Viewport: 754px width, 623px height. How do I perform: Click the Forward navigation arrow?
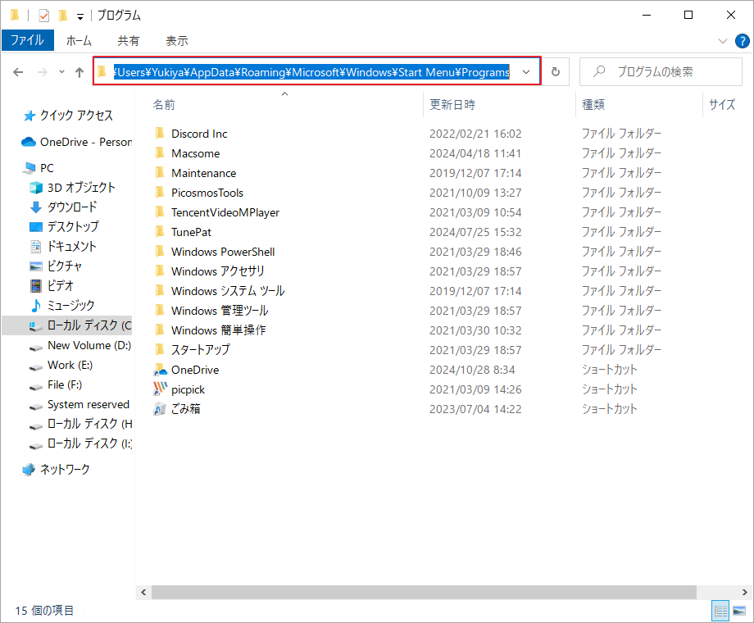coord(43,72)
